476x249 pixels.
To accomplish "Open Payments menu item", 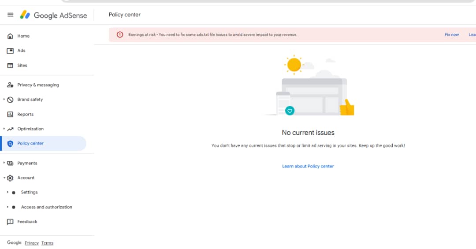I will 27,164.
